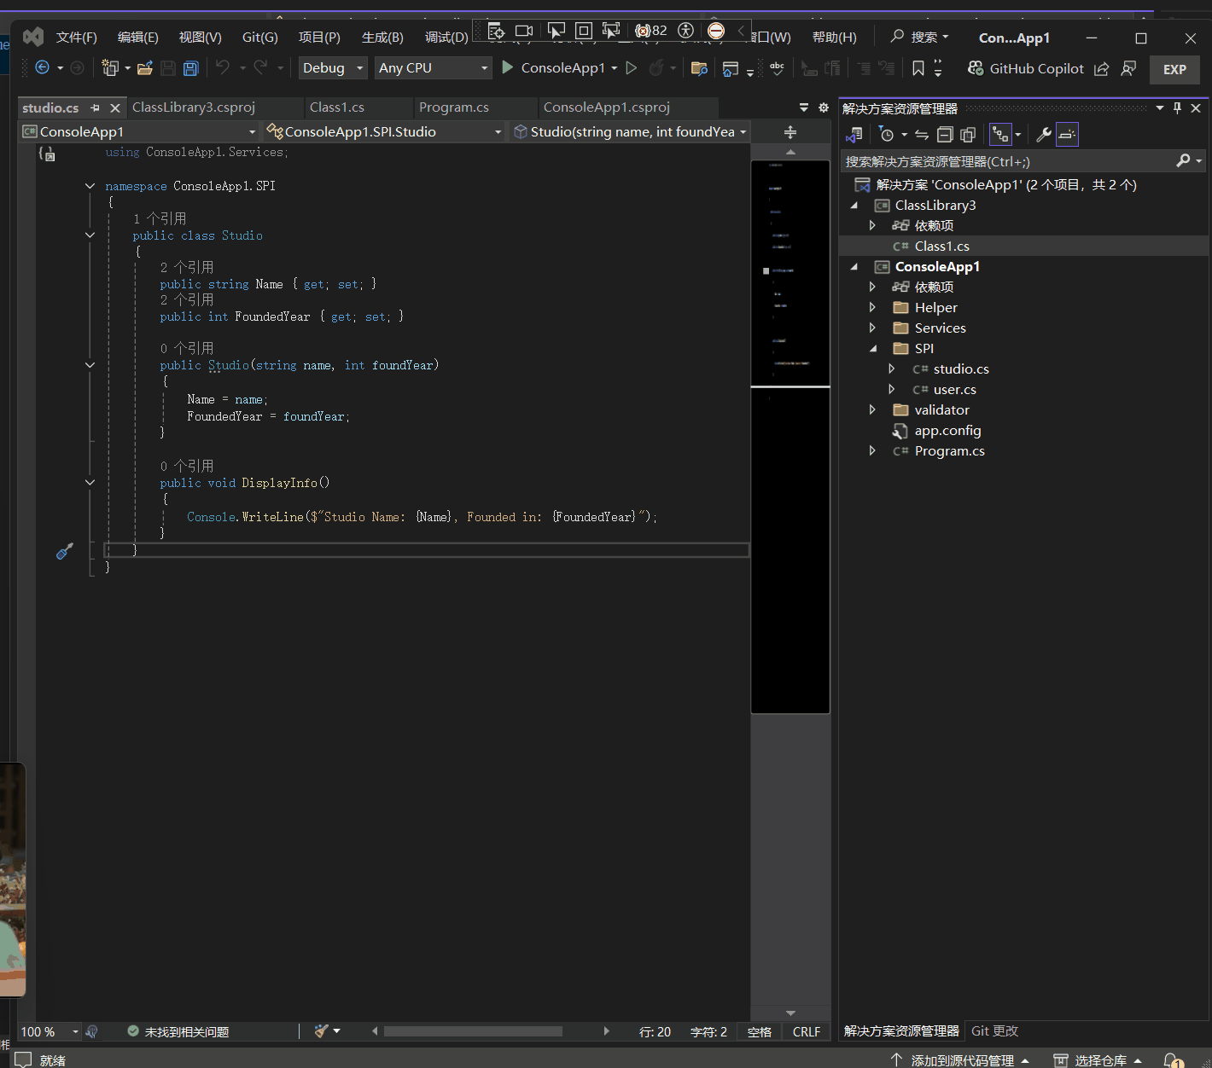Click the 搜索 search button in title bar
Viewport: 1212px width, 1068px height.
[x=919, y=38]
